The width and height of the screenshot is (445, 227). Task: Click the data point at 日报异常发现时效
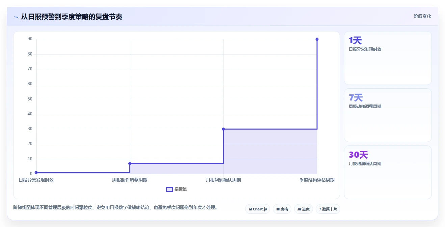36,173
